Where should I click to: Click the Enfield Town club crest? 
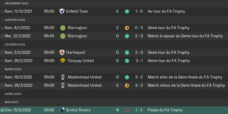(x=62, y=11)
